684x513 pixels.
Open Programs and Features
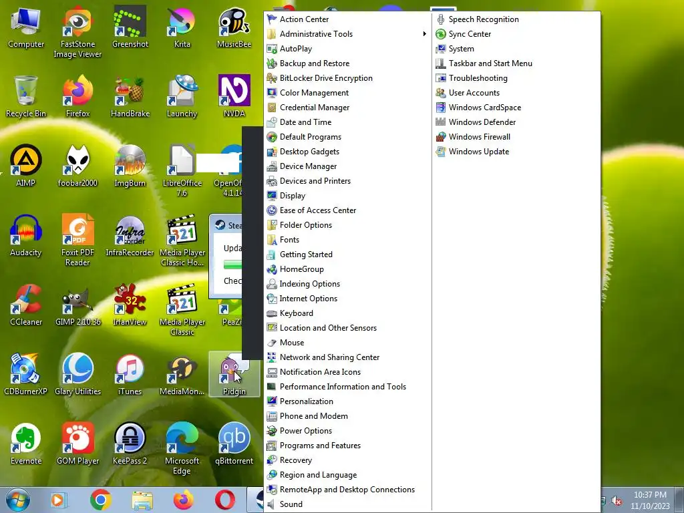tap(347, 446)
